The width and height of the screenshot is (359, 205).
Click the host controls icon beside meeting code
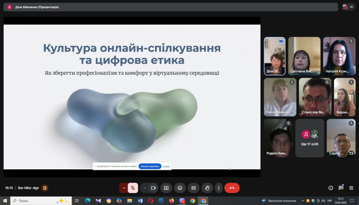click(x=45, y=188)
